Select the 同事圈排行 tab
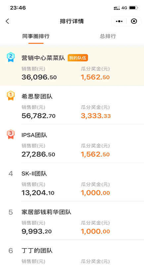Viewport: 144px width, 265px height. [x=36, y=36]
